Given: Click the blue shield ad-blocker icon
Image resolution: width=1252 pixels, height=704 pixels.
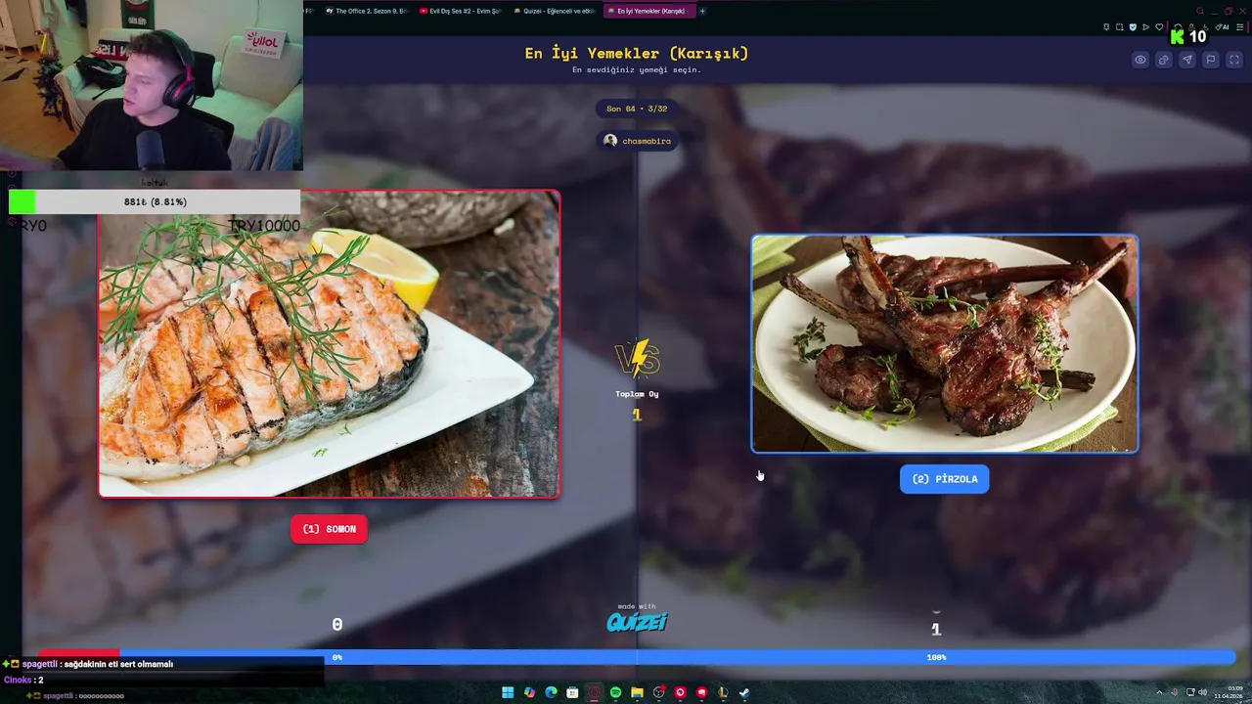Looking at the screenshot, I should tap(1133, 27).
